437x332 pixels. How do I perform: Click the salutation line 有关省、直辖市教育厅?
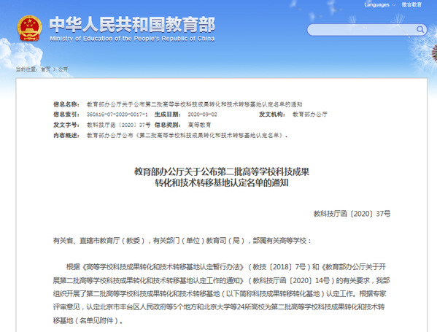click(x=182, y=241)
